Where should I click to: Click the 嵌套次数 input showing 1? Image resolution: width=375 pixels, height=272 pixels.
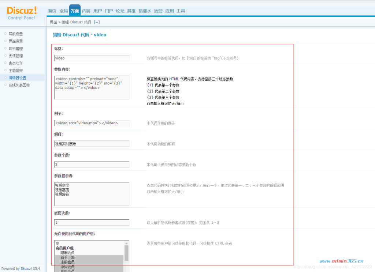[92, 222]
